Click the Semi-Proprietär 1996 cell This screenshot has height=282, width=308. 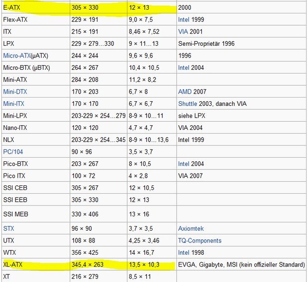241,44
